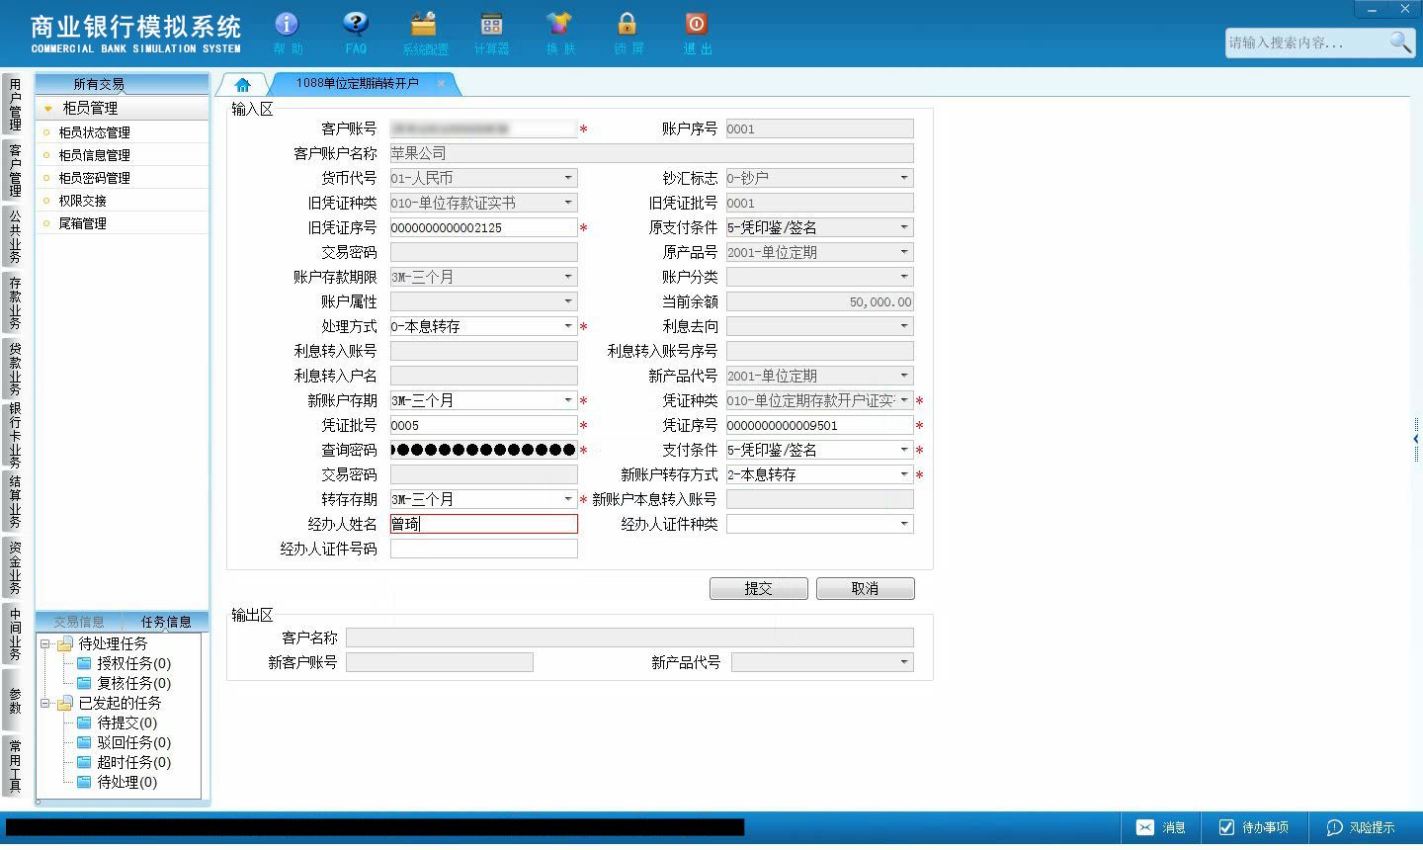Switch to the 任务信息 tab
This screenshot has height=850, width=1423.
point(166,622)
